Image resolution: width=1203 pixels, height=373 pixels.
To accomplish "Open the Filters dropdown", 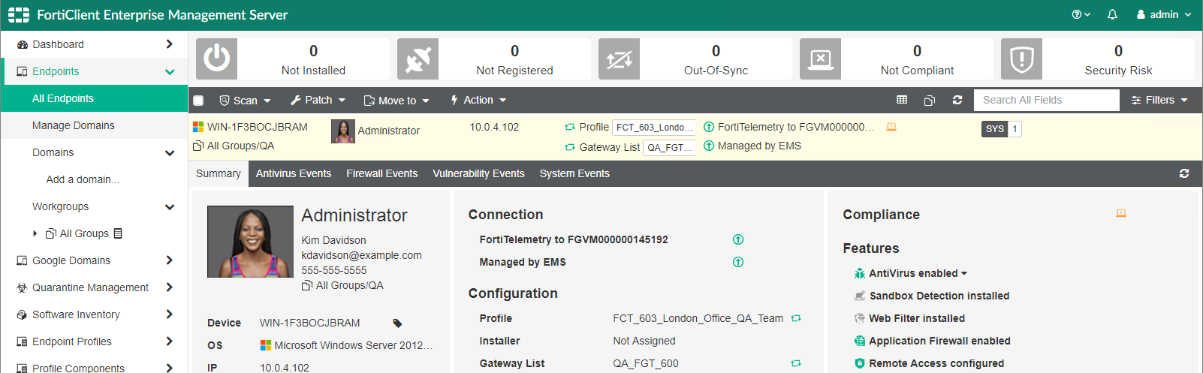I will 1159,100.
